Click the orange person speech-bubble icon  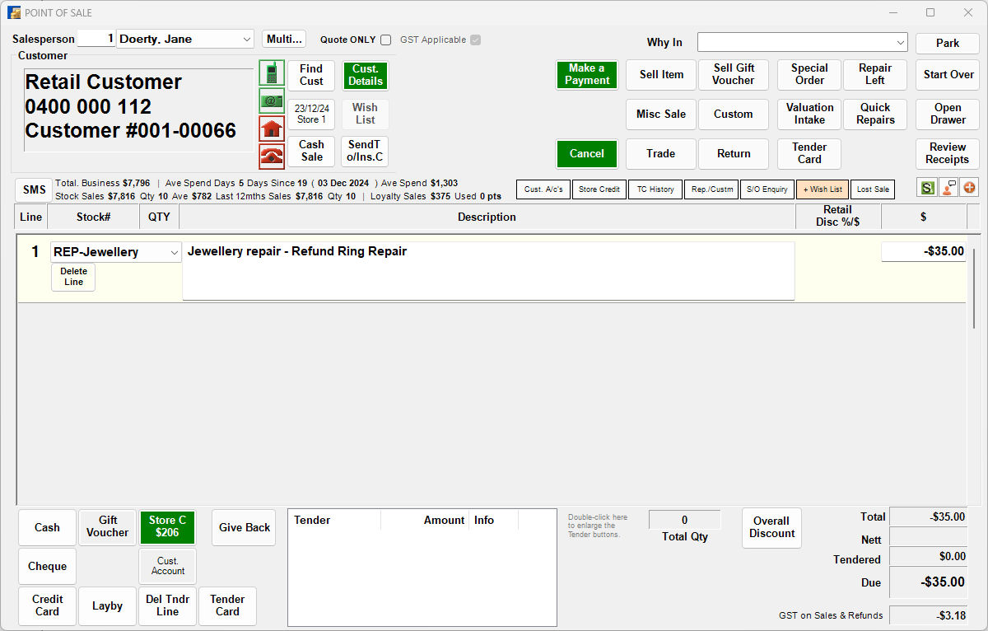point(948,188)
